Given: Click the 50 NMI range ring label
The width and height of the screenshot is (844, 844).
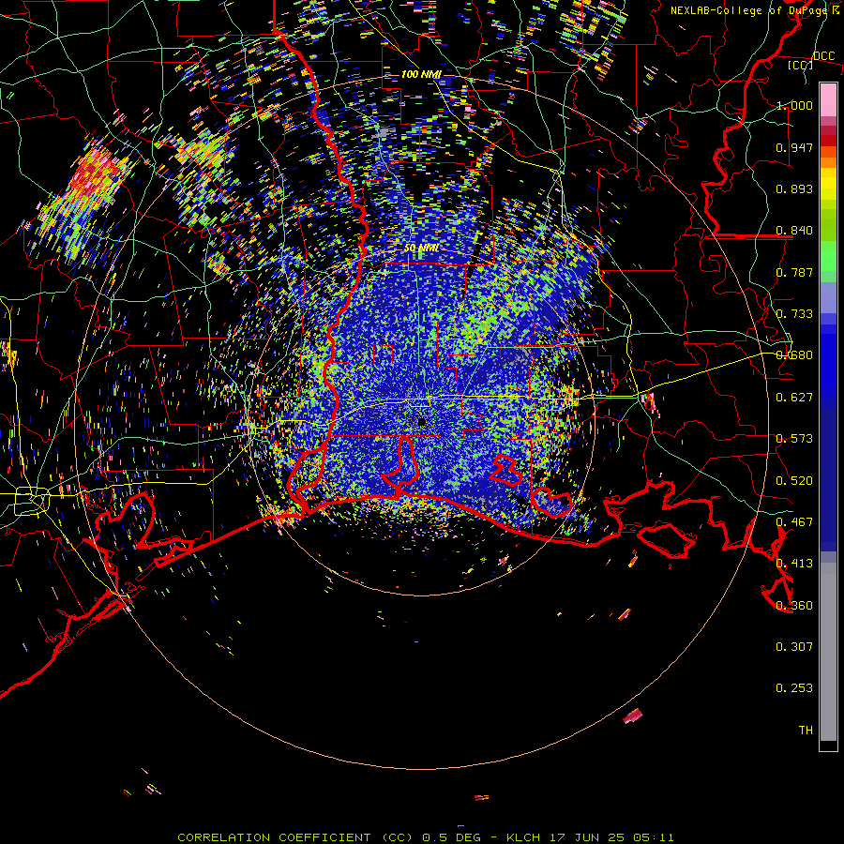Looking at the screenshot, I should (x=421, y=249).
